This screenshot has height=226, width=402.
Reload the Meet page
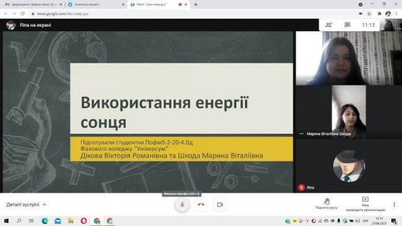[23, 14]
